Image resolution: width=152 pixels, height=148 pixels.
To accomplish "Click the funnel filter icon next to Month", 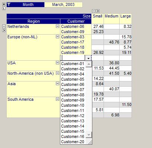I will [x=9, y=4].
